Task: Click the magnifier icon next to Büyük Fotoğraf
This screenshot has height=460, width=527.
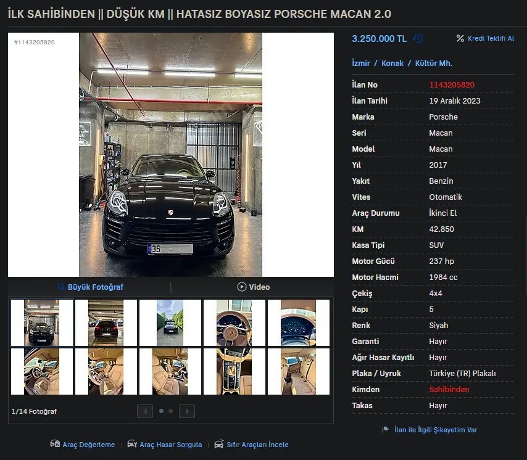Action: coord(61,287)
